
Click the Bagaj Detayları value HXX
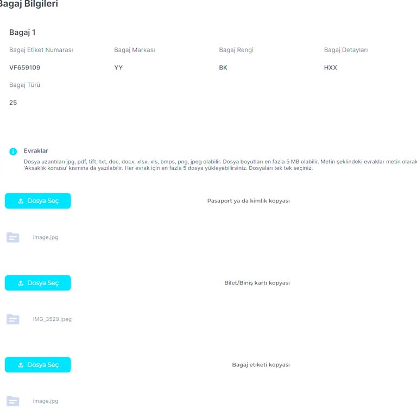point(331,68)
